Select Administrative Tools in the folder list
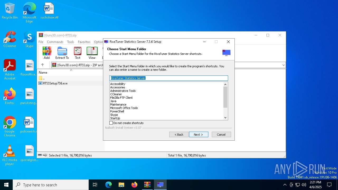This screenshot has width=338, height=190. (123, 91)
